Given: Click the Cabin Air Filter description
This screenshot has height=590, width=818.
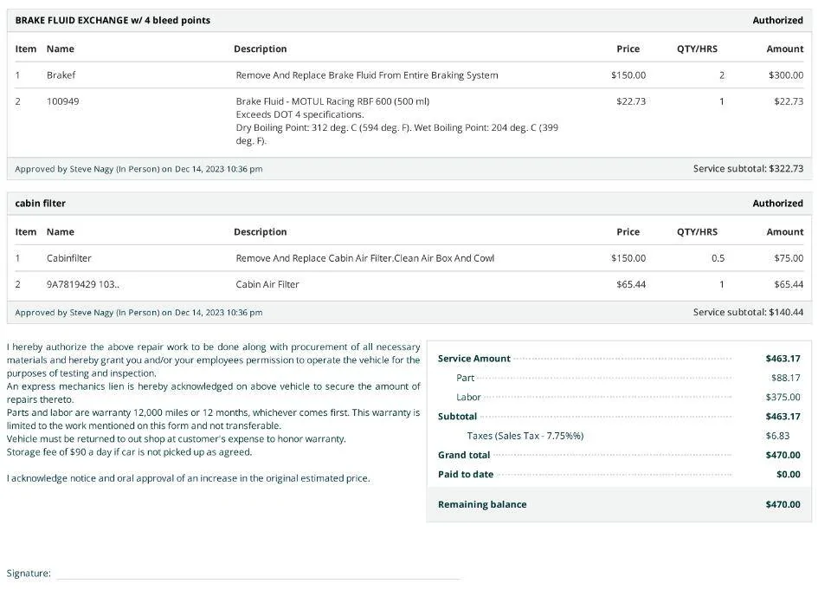Looking at the screenshot, I should [x=267, y=284].
